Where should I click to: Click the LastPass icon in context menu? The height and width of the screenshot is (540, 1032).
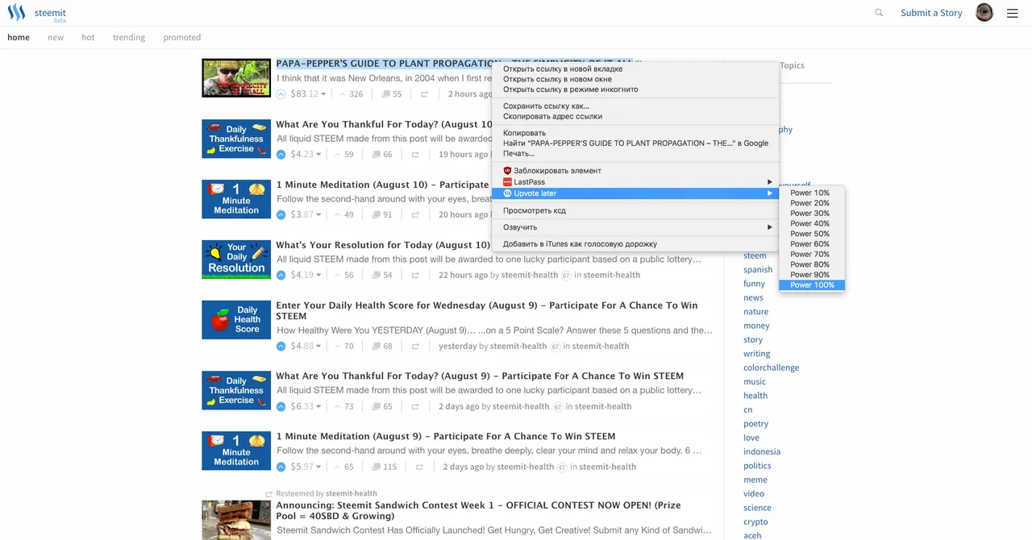[507, 182]
